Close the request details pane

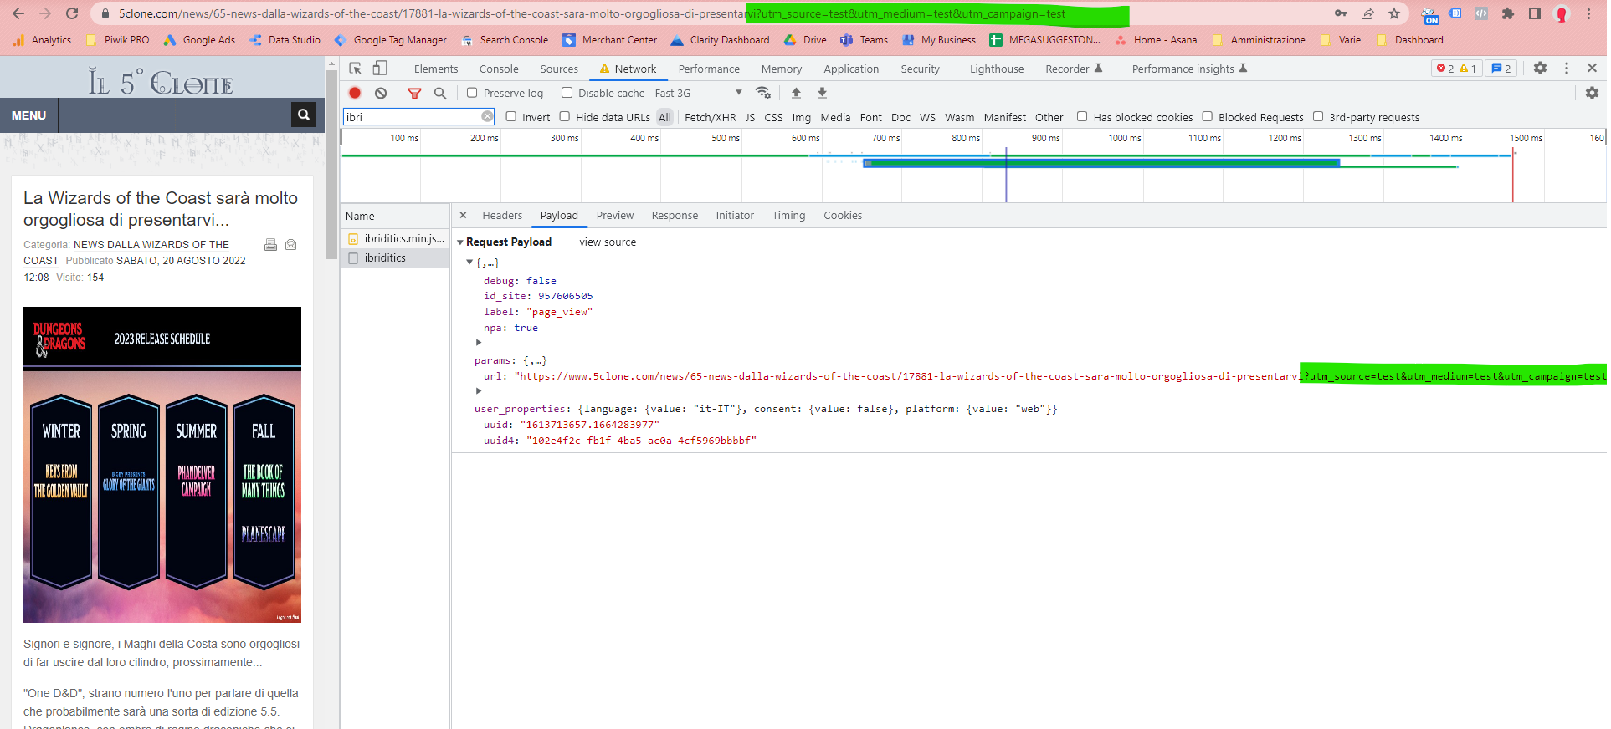click(x=463, y=215)
